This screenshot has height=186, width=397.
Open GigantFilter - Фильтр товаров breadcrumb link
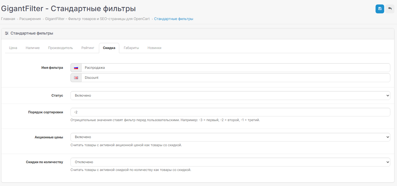click(98, 19)
